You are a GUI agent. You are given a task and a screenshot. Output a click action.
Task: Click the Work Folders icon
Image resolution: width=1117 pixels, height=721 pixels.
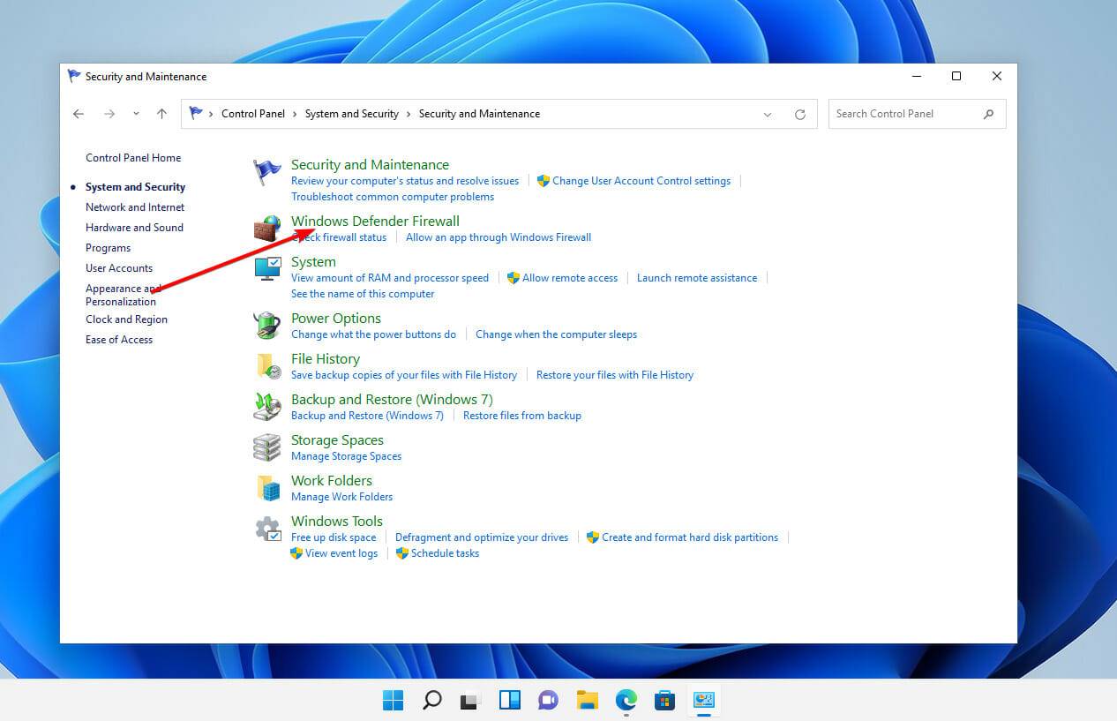pyautogui.click(x=267, y=487)
